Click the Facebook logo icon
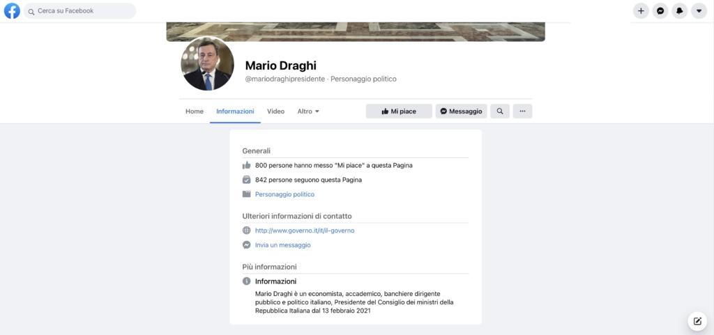The image size is (714, 335). click(x=12, y=11)
